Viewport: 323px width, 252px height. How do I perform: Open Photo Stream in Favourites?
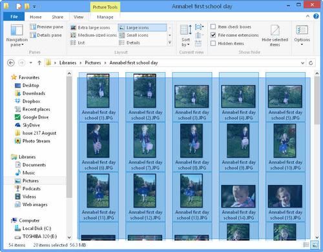point(32,141)
